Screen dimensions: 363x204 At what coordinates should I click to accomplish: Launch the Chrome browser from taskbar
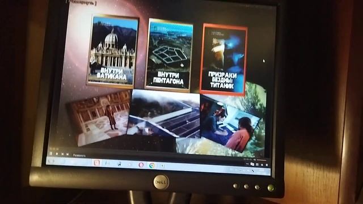click(152, 165)
